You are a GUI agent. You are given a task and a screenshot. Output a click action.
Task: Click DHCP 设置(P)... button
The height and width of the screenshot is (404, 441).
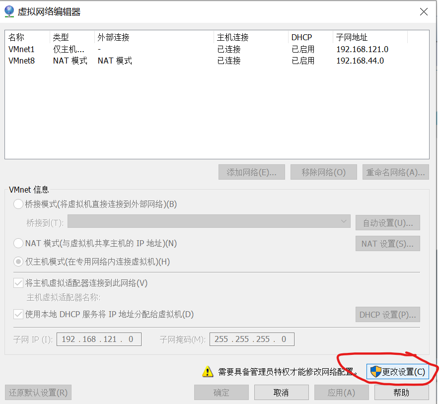click(388, 314)
